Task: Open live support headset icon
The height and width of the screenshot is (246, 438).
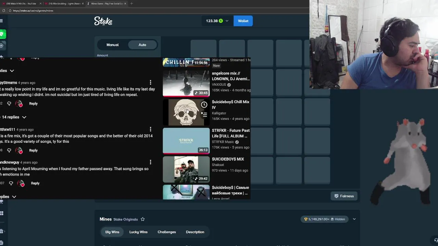Action: (x=436, y=240)
